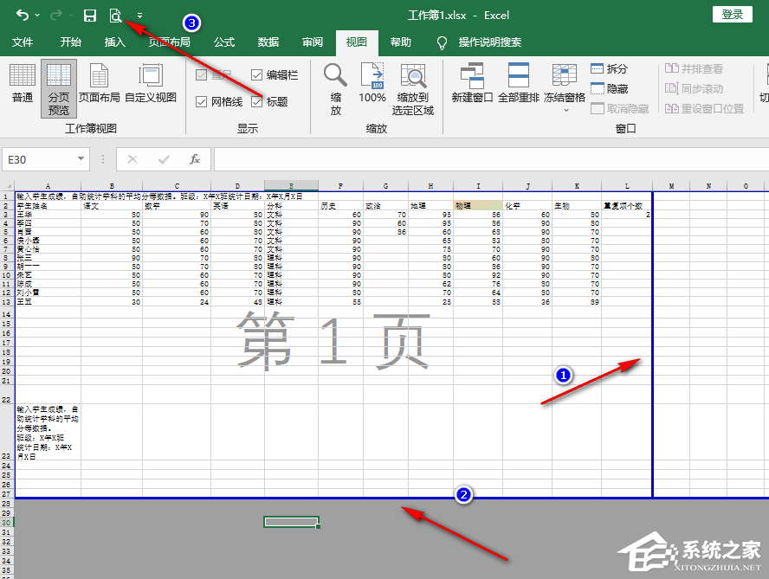
Task: Click the Enter checkmark formula button
Action: click(x=164, y=159)
